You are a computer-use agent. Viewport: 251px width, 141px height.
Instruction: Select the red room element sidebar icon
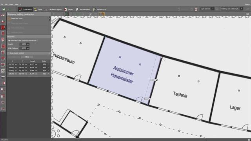[3, 46]
